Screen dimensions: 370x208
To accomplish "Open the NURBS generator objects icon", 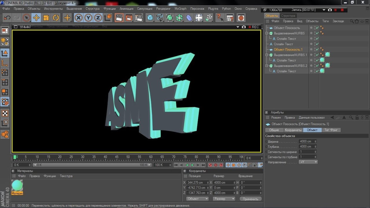I will tap(170, 18).
